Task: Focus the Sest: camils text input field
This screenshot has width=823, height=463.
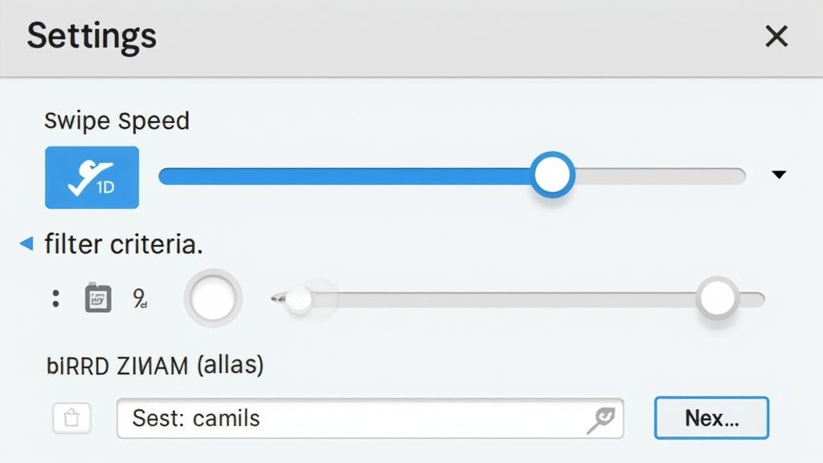Action: pyautogui.click(x=370, y=418)
